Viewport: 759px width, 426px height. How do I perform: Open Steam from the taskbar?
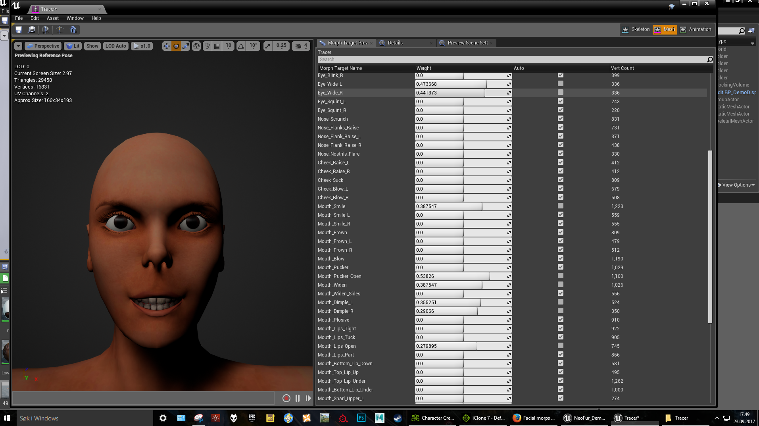pos(398,418)
